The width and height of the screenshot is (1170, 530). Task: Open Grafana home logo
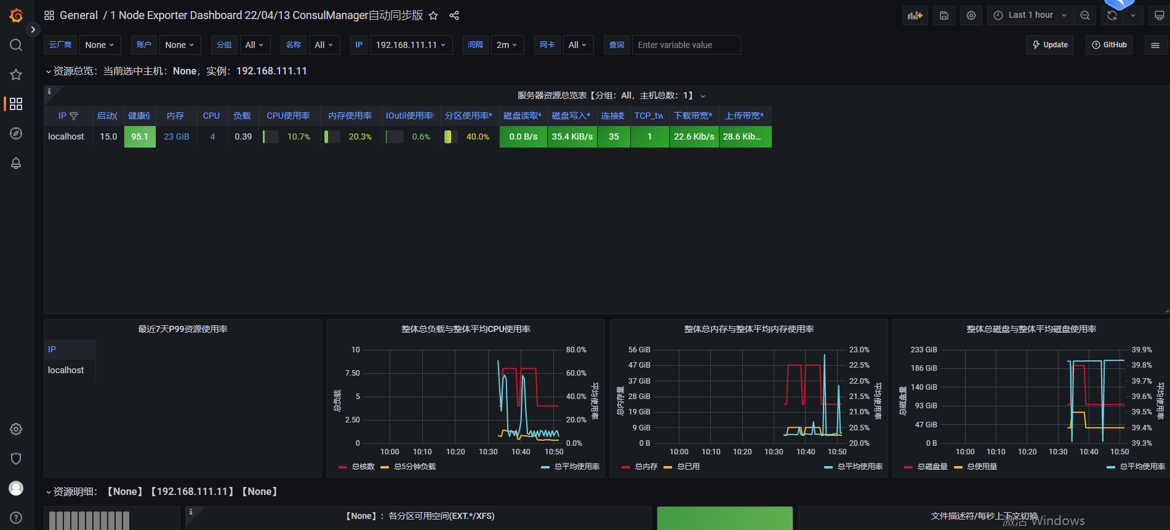(16, 15)
